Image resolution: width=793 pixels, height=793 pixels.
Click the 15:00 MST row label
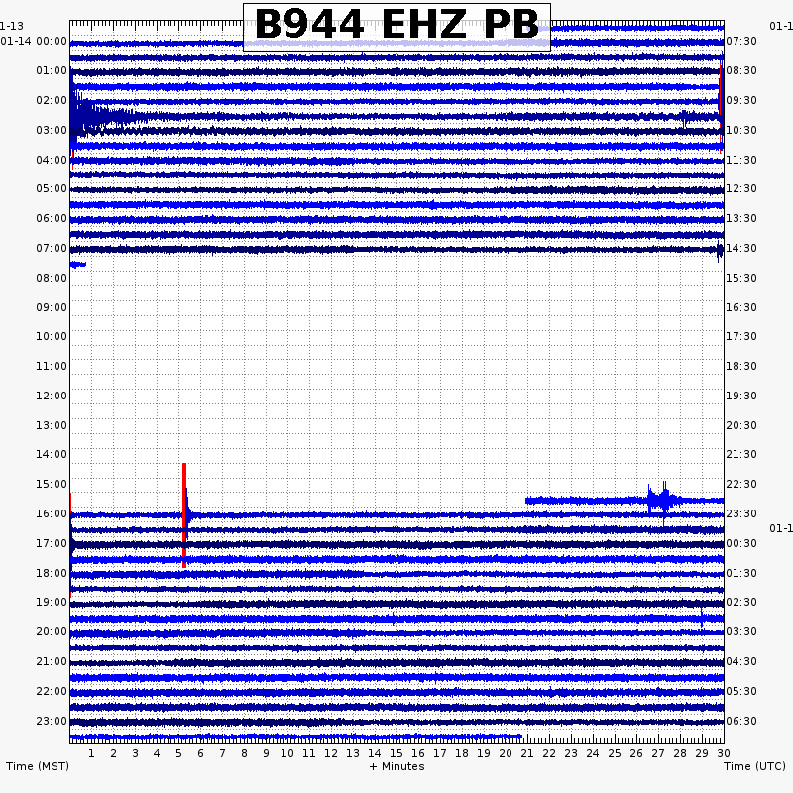coord(52,484)
